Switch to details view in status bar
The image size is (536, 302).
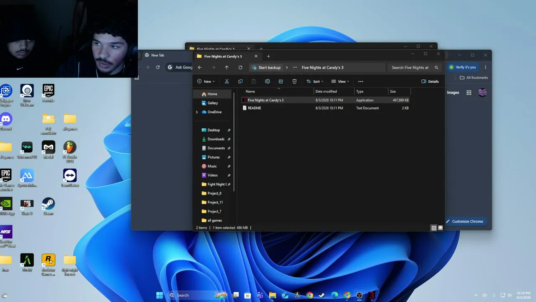434,228
